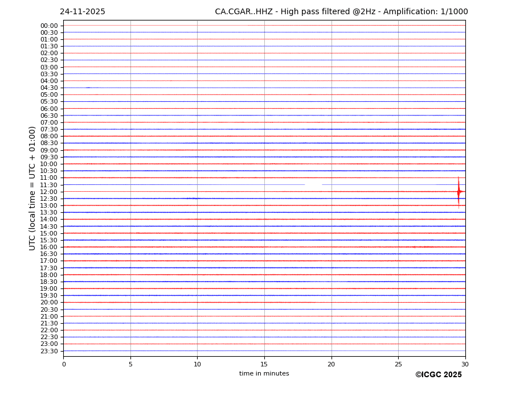Click the 08:30 time row label
The width and height of the screenshot is (528, 396).
click(49, 143)
